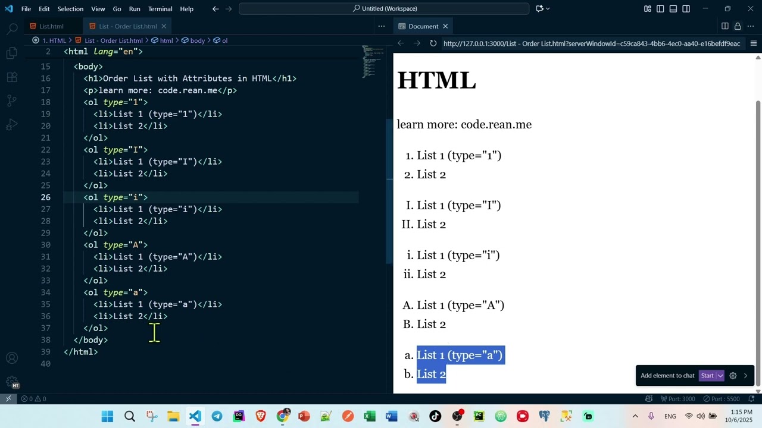
Task: Open PowerPoint from the taskbar
Action: pos(304,416)
